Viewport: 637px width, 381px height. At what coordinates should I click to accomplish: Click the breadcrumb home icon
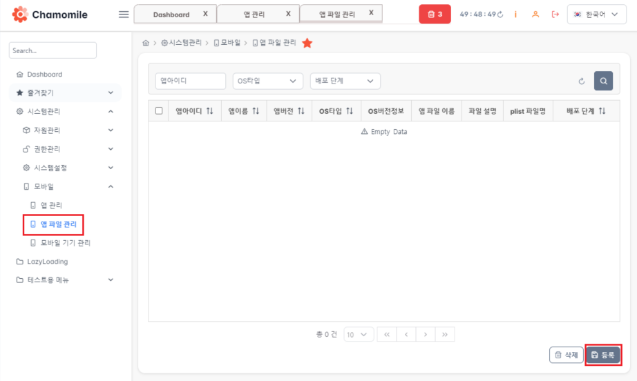pos(146,43)
